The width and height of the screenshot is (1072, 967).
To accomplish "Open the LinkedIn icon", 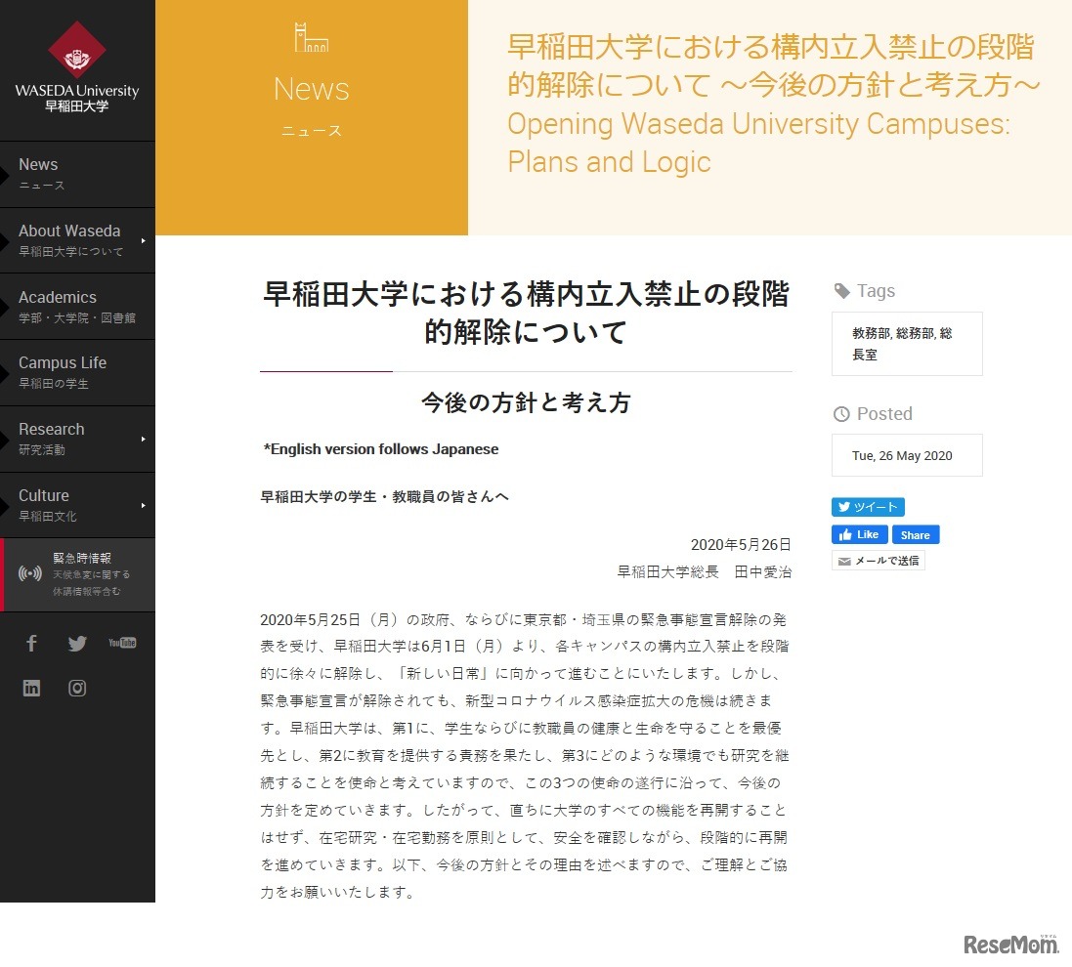I will [31, 688].
